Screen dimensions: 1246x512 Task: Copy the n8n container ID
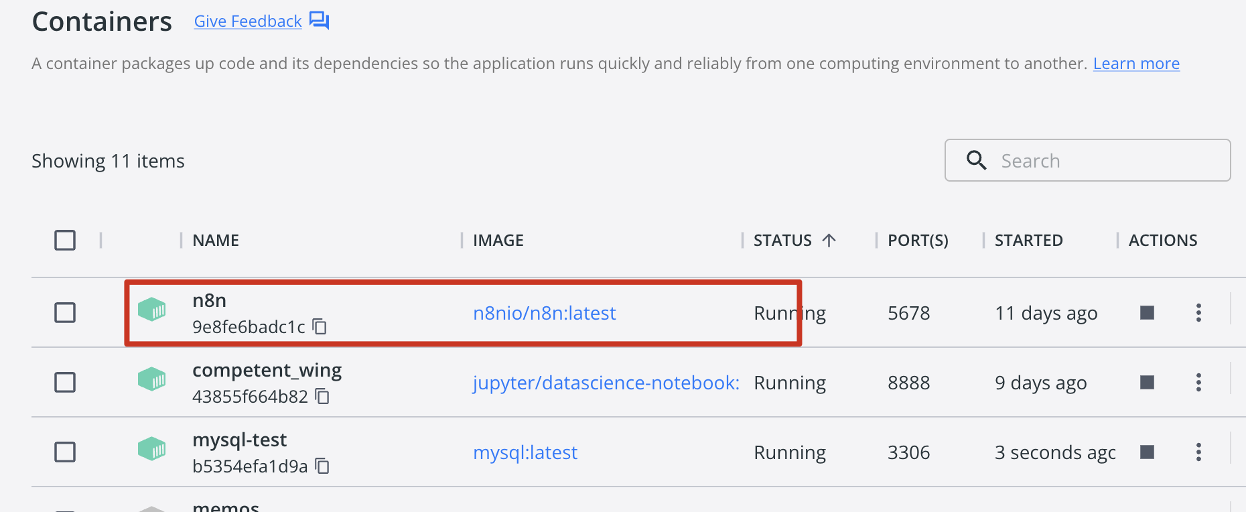pyautogui.click(x=320, y=327)
